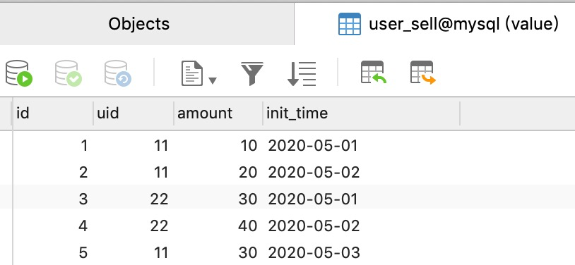
Task: Click the amount column header
Action: click(x=218, y=113)
